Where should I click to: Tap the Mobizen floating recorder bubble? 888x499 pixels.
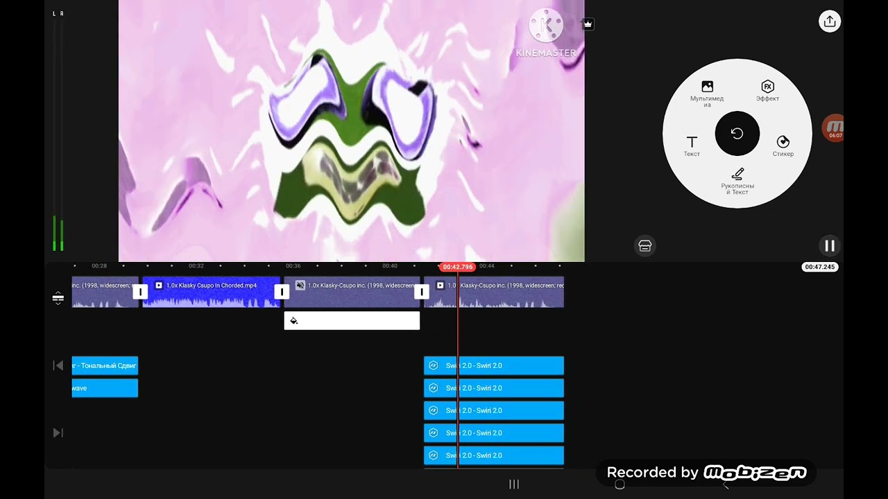coord(833,129)
